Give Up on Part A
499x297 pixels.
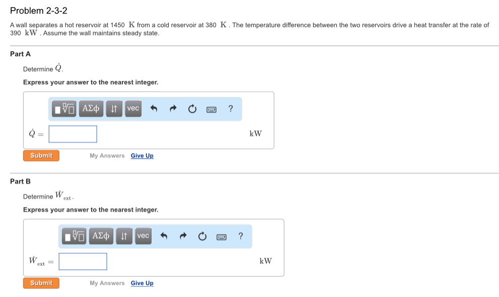tap(142, 156)
